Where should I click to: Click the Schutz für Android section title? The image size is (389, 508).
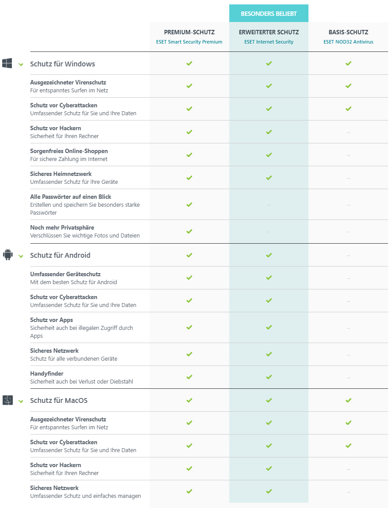60,255
